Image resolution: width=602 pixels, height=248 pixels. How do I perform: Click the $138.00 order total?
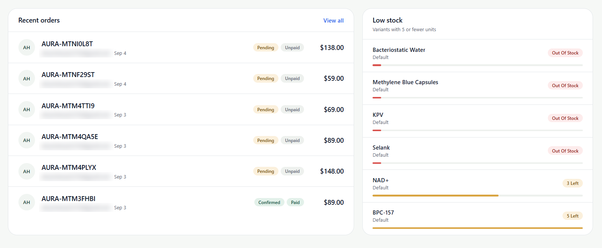[332, 48]
